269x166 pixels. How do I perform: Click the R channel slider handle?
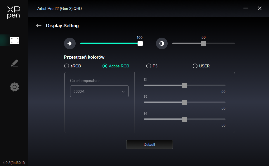pos(185,85)
